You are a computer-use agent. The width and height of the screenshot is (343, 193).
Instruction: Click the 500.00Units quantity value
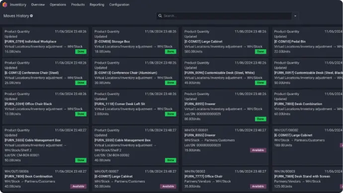(x=193, y=52)
